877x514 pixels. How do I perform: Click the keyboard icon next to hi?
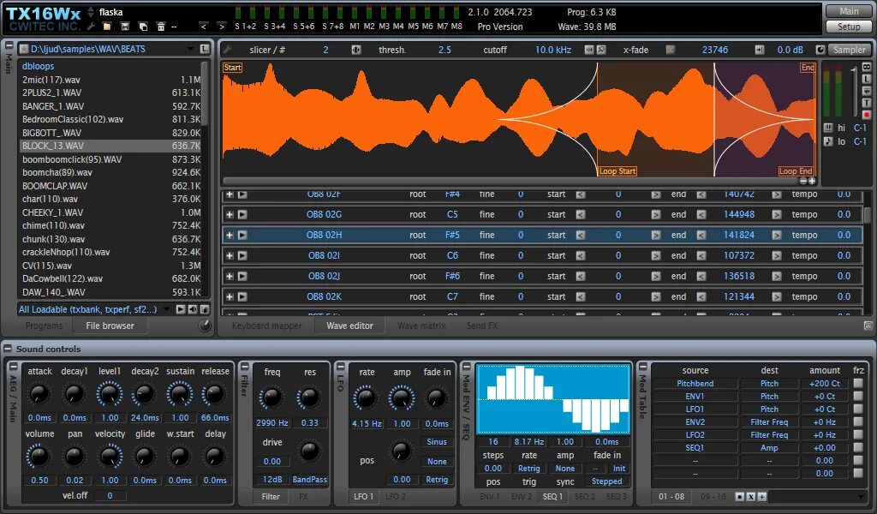pyautogui.click(x=828, y=128)
